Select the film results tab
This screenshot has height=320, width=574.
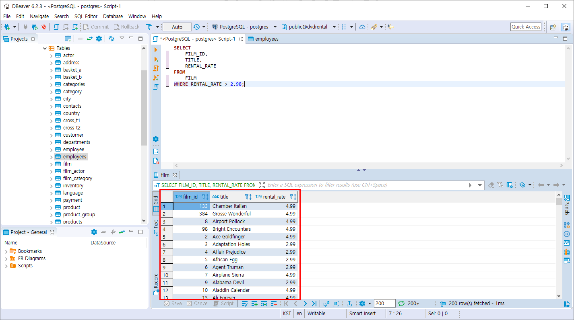tap(165, 175)
